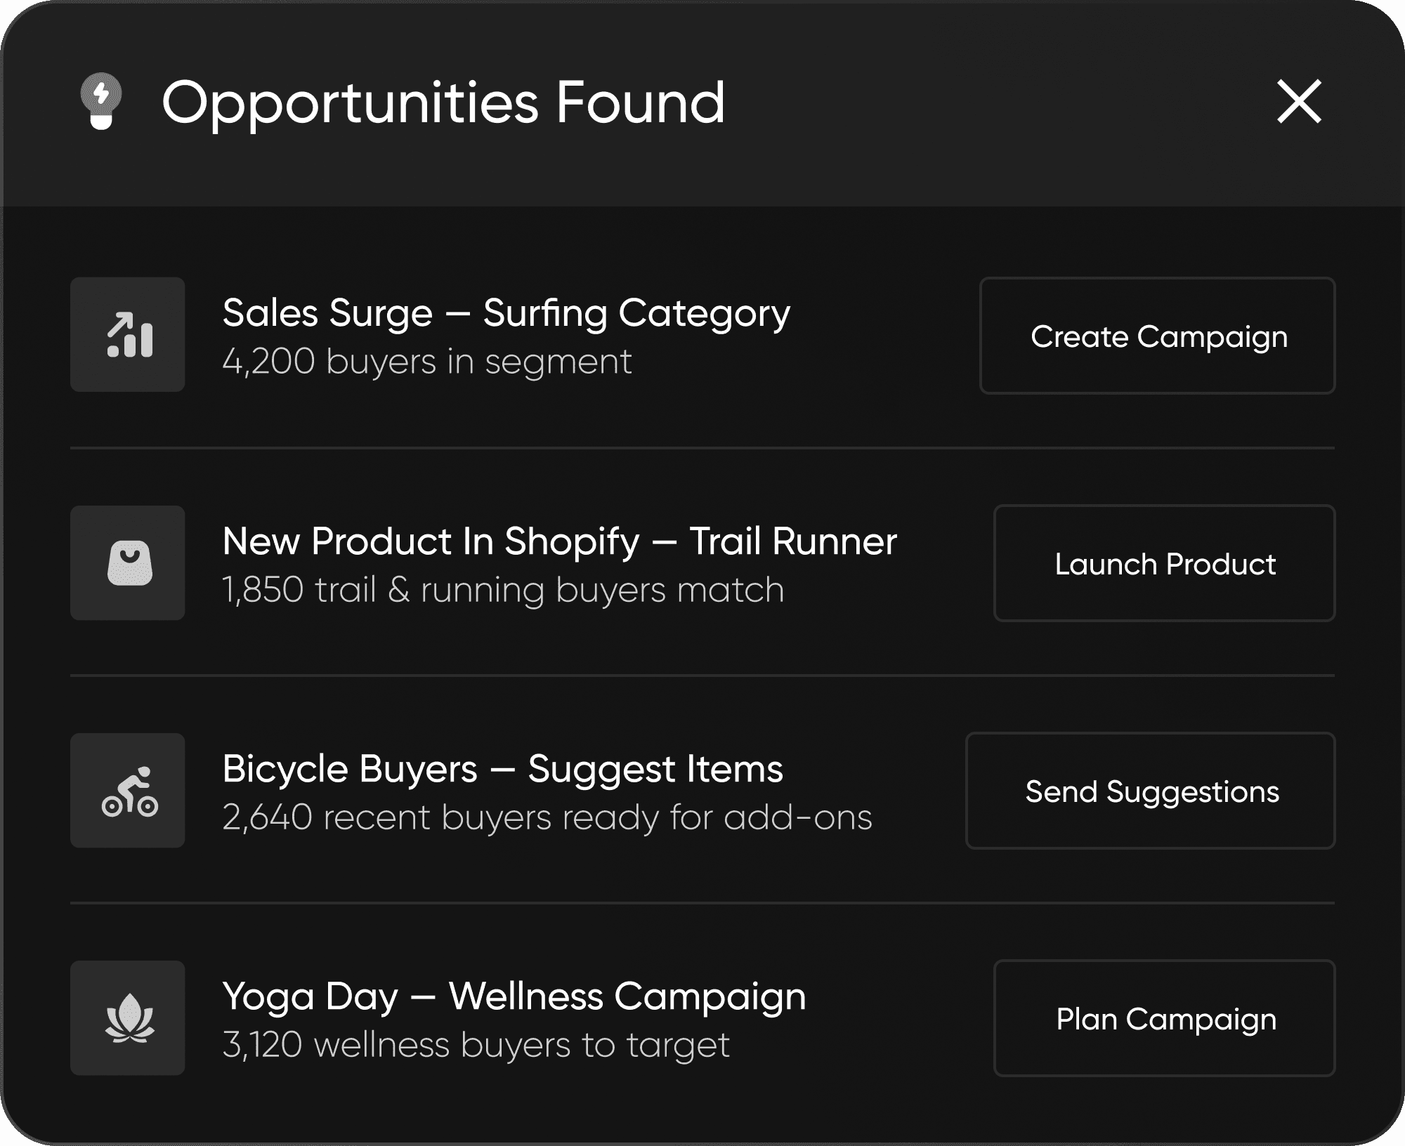Send Suggestions to bicycle buyers
Screen dimensions: 1405x1146
(1151, 791)
